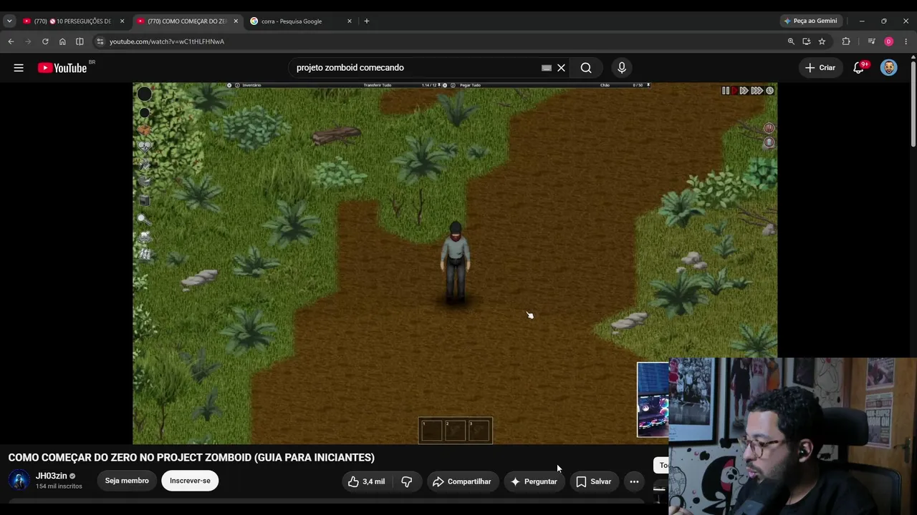Open a new browser tab
Screen dimensions: 917x515
coord(367,21)
